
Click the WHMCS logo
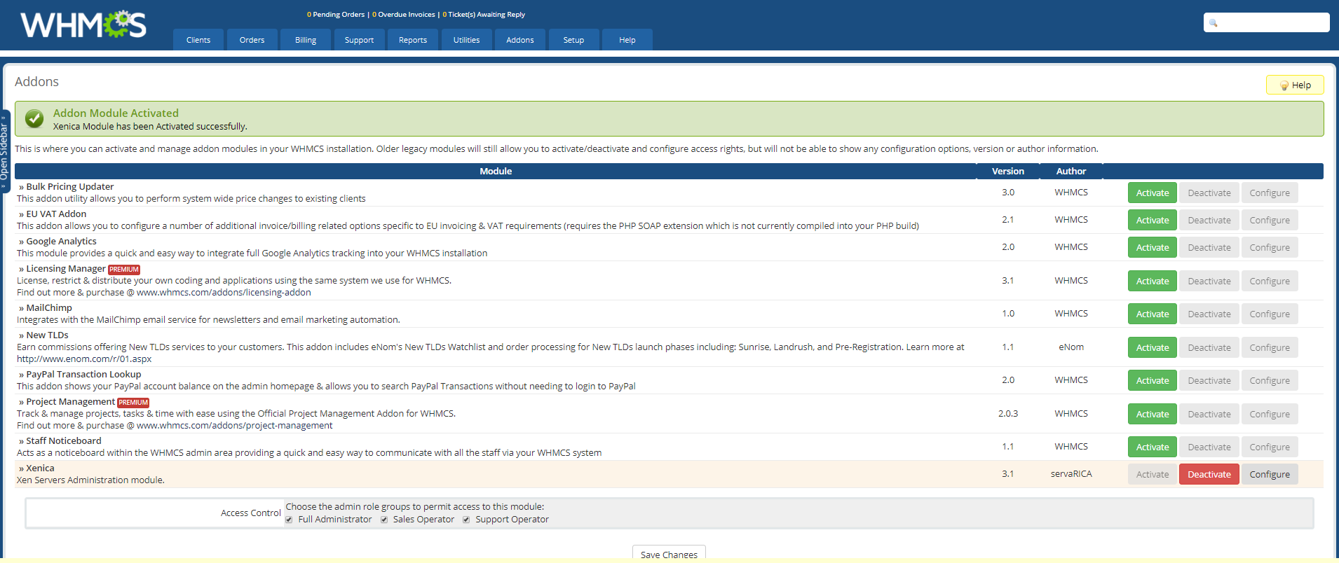83,25
